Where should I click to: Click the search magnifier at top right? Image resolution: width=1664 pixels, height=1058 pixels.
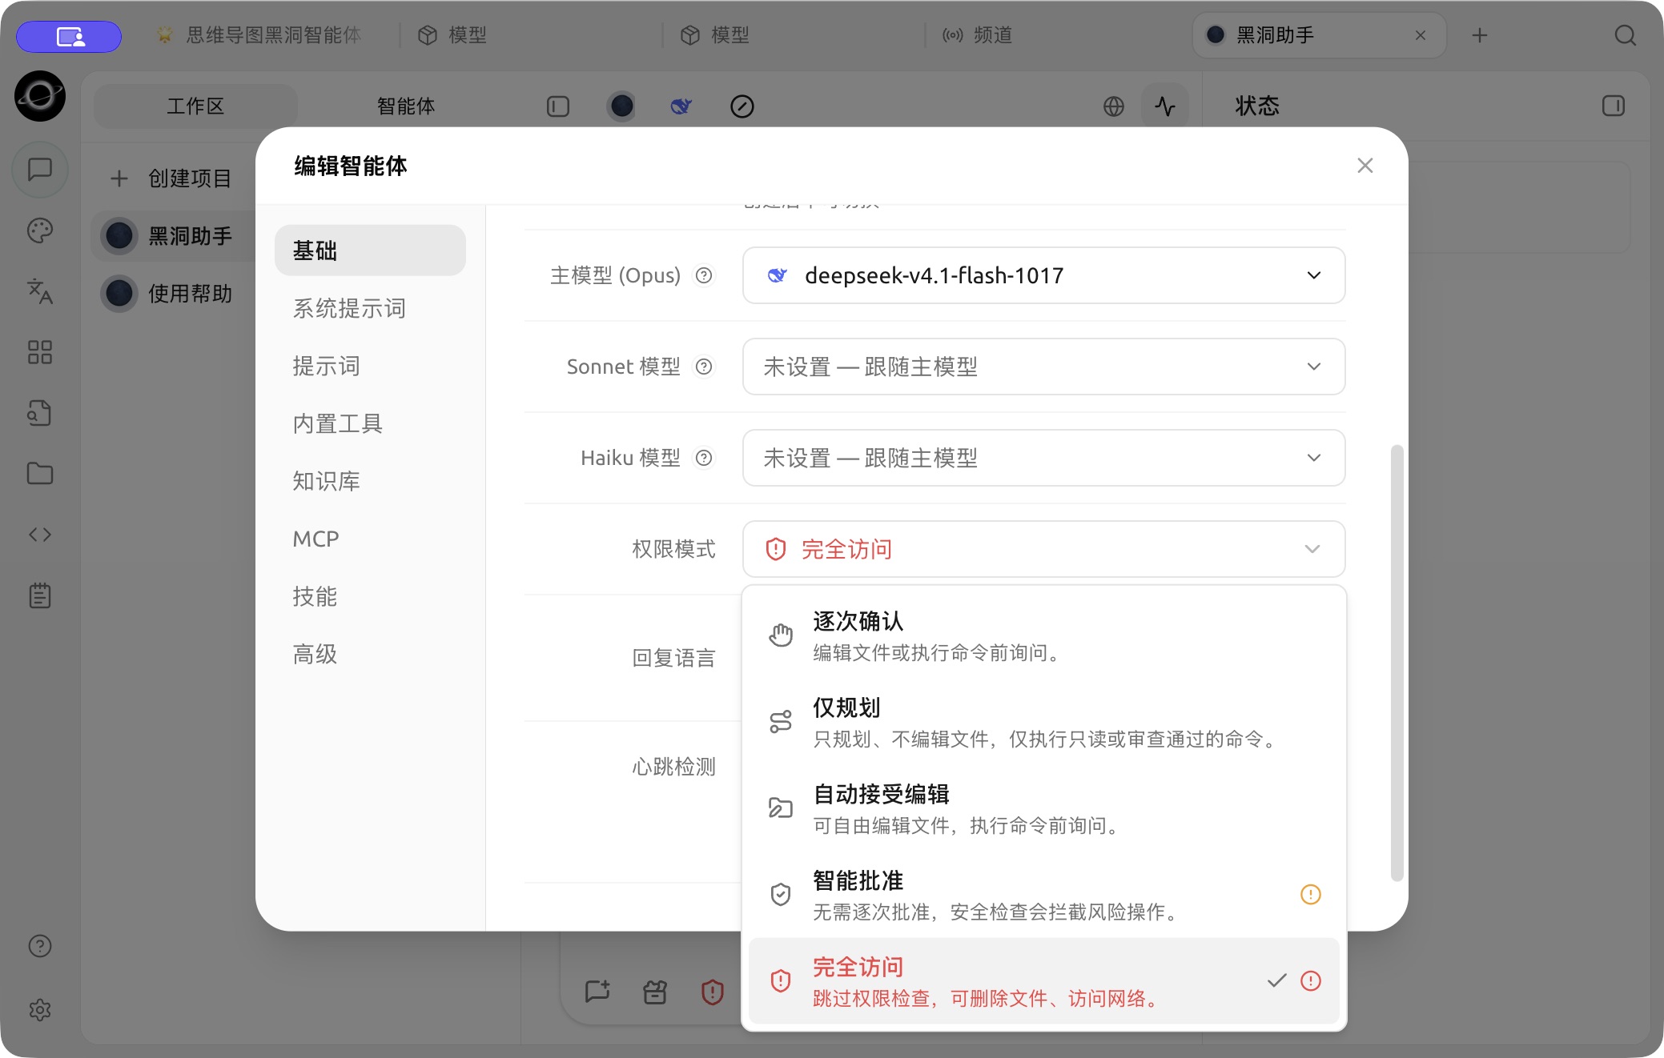1626,35
